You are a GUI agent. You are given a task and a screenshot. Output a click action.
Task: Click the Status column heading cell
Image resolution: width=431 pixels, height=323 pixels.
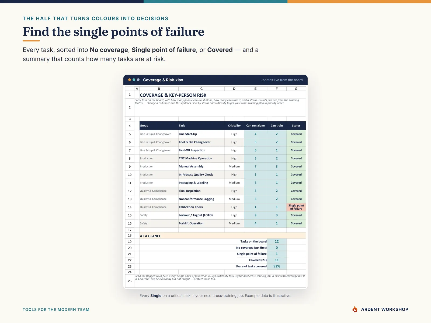296,126
